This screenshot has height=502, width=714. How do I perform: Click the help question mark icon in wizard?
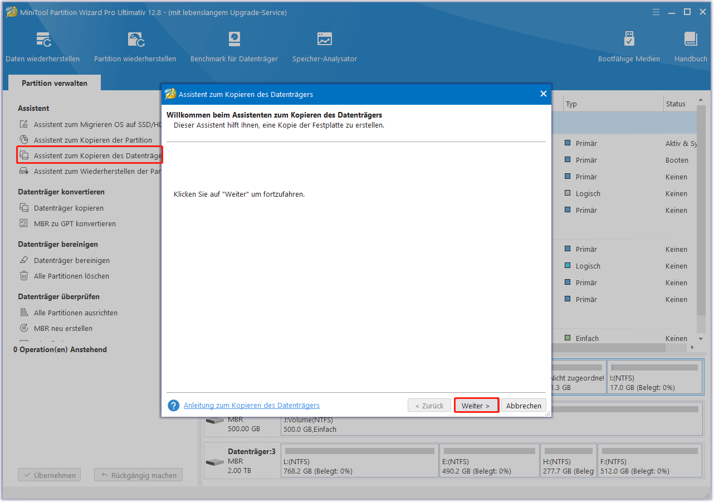click(174, 406)
